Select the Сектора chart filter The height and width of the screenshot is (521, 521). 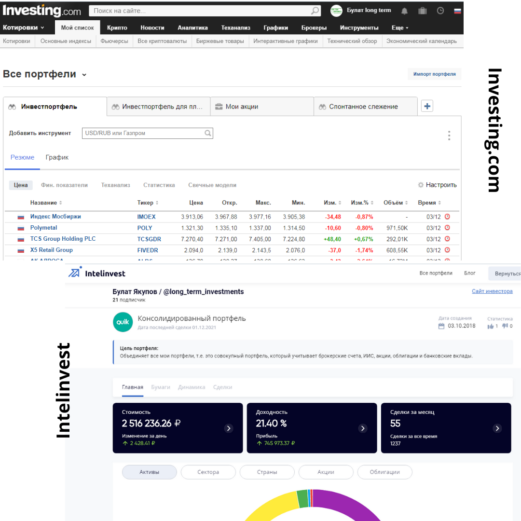208,472
